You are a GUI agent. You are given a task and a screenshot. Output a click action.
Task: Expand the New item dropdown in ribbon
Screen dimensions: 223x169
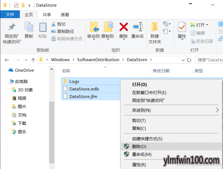(x=167, y=24)
